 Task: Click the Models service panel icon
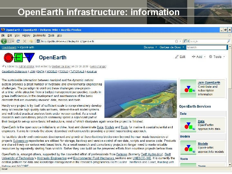point(188,148)
